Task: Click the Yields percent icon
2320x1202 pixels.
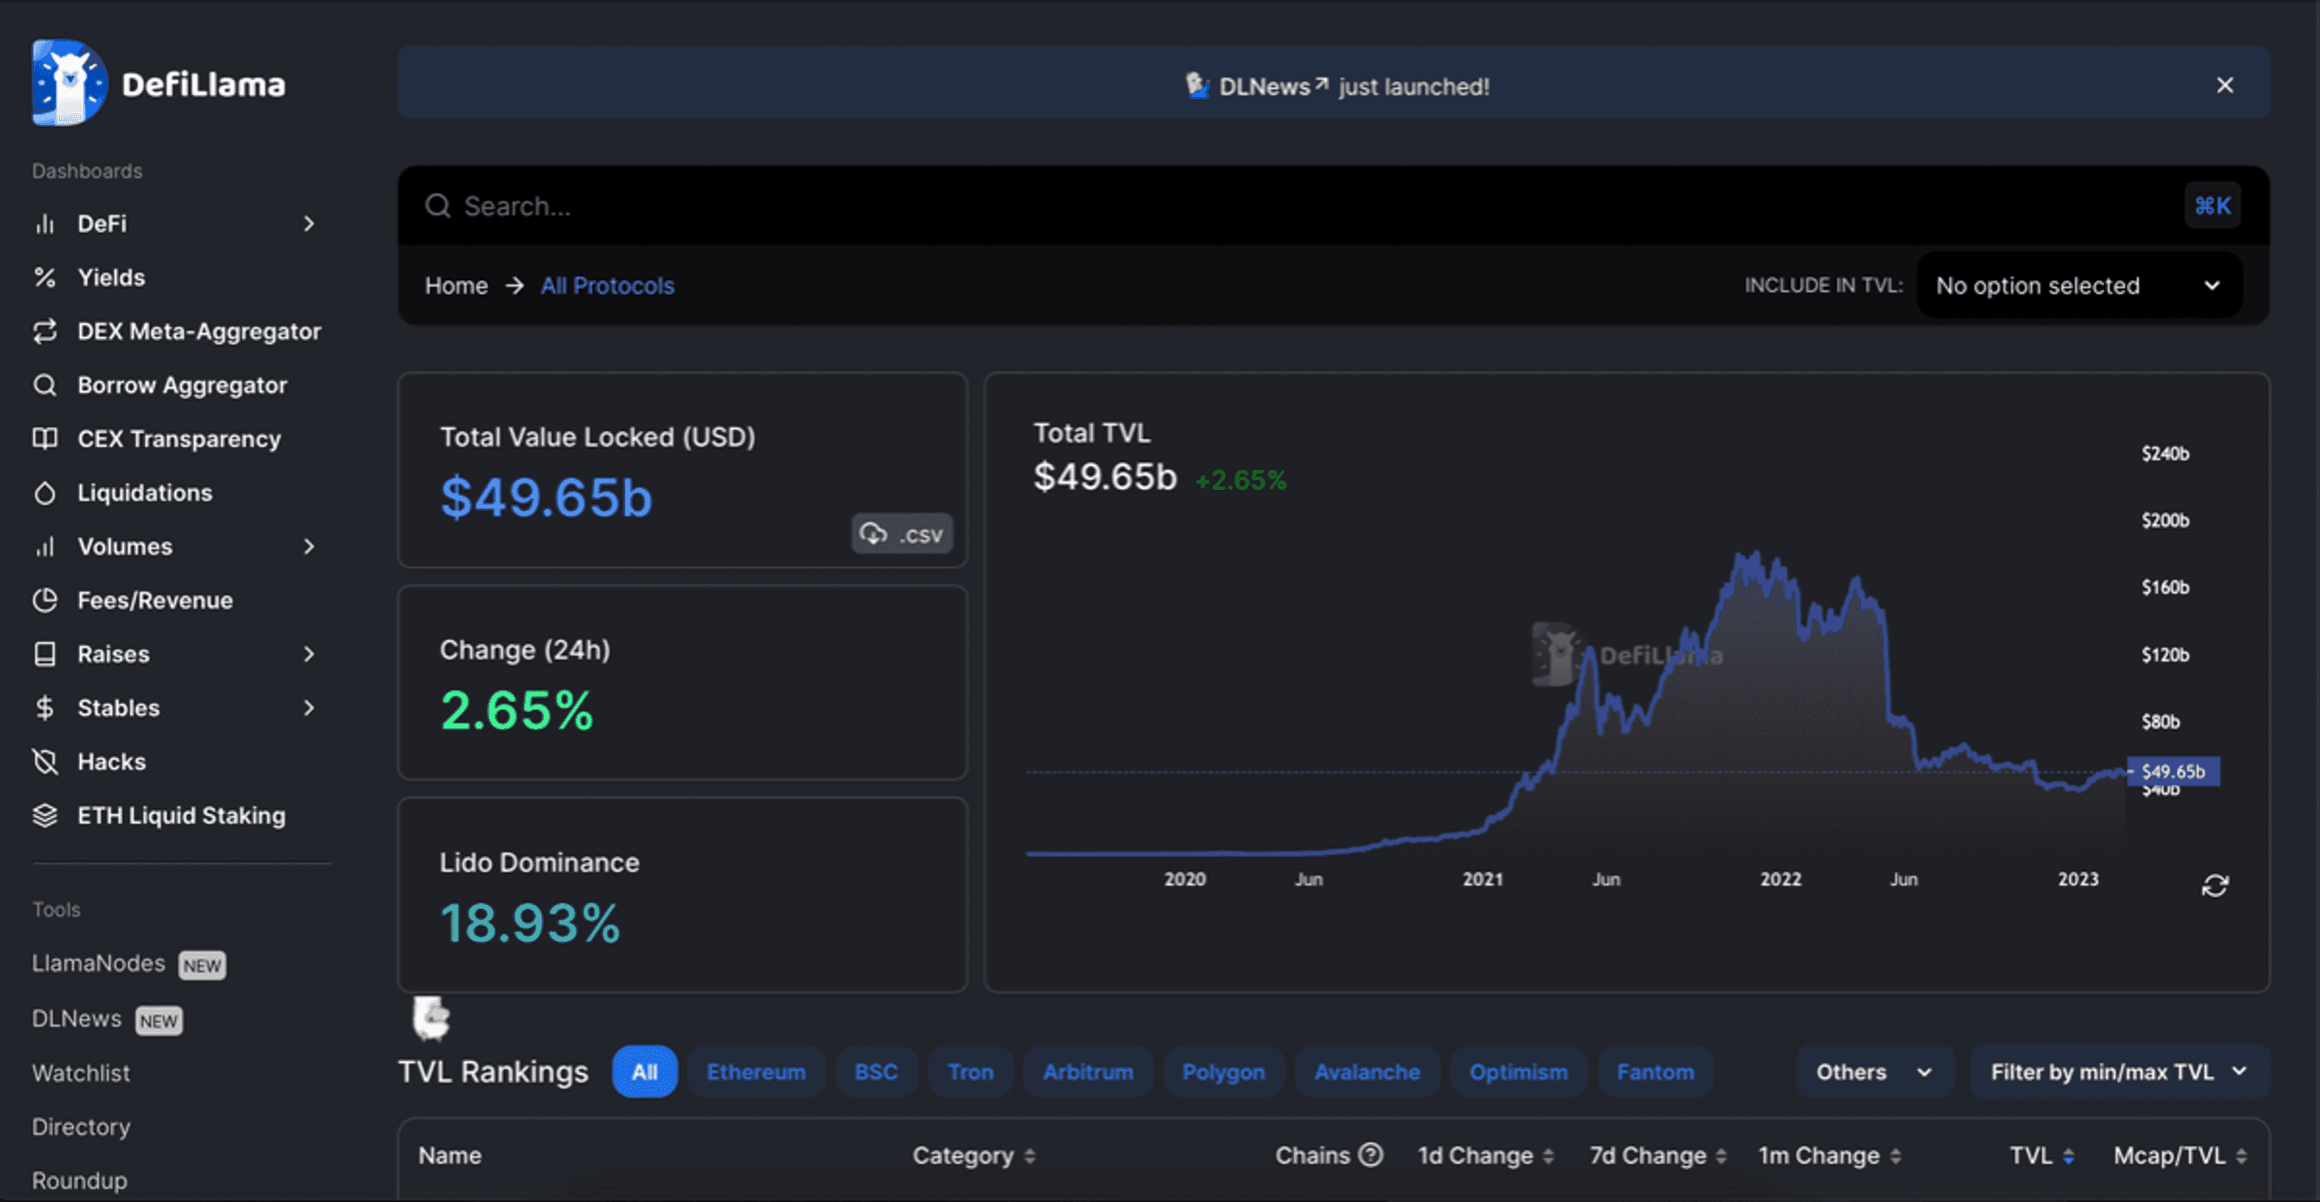Action: click(x=44, y=277)
